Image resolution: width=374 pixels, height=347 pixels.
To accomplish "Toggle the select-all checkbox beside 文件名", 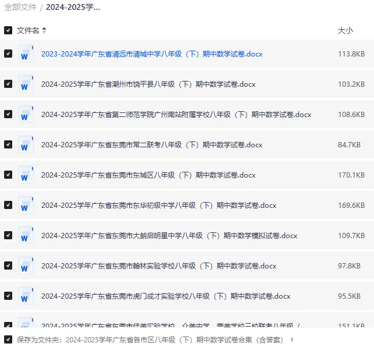I will pos(8,30).
